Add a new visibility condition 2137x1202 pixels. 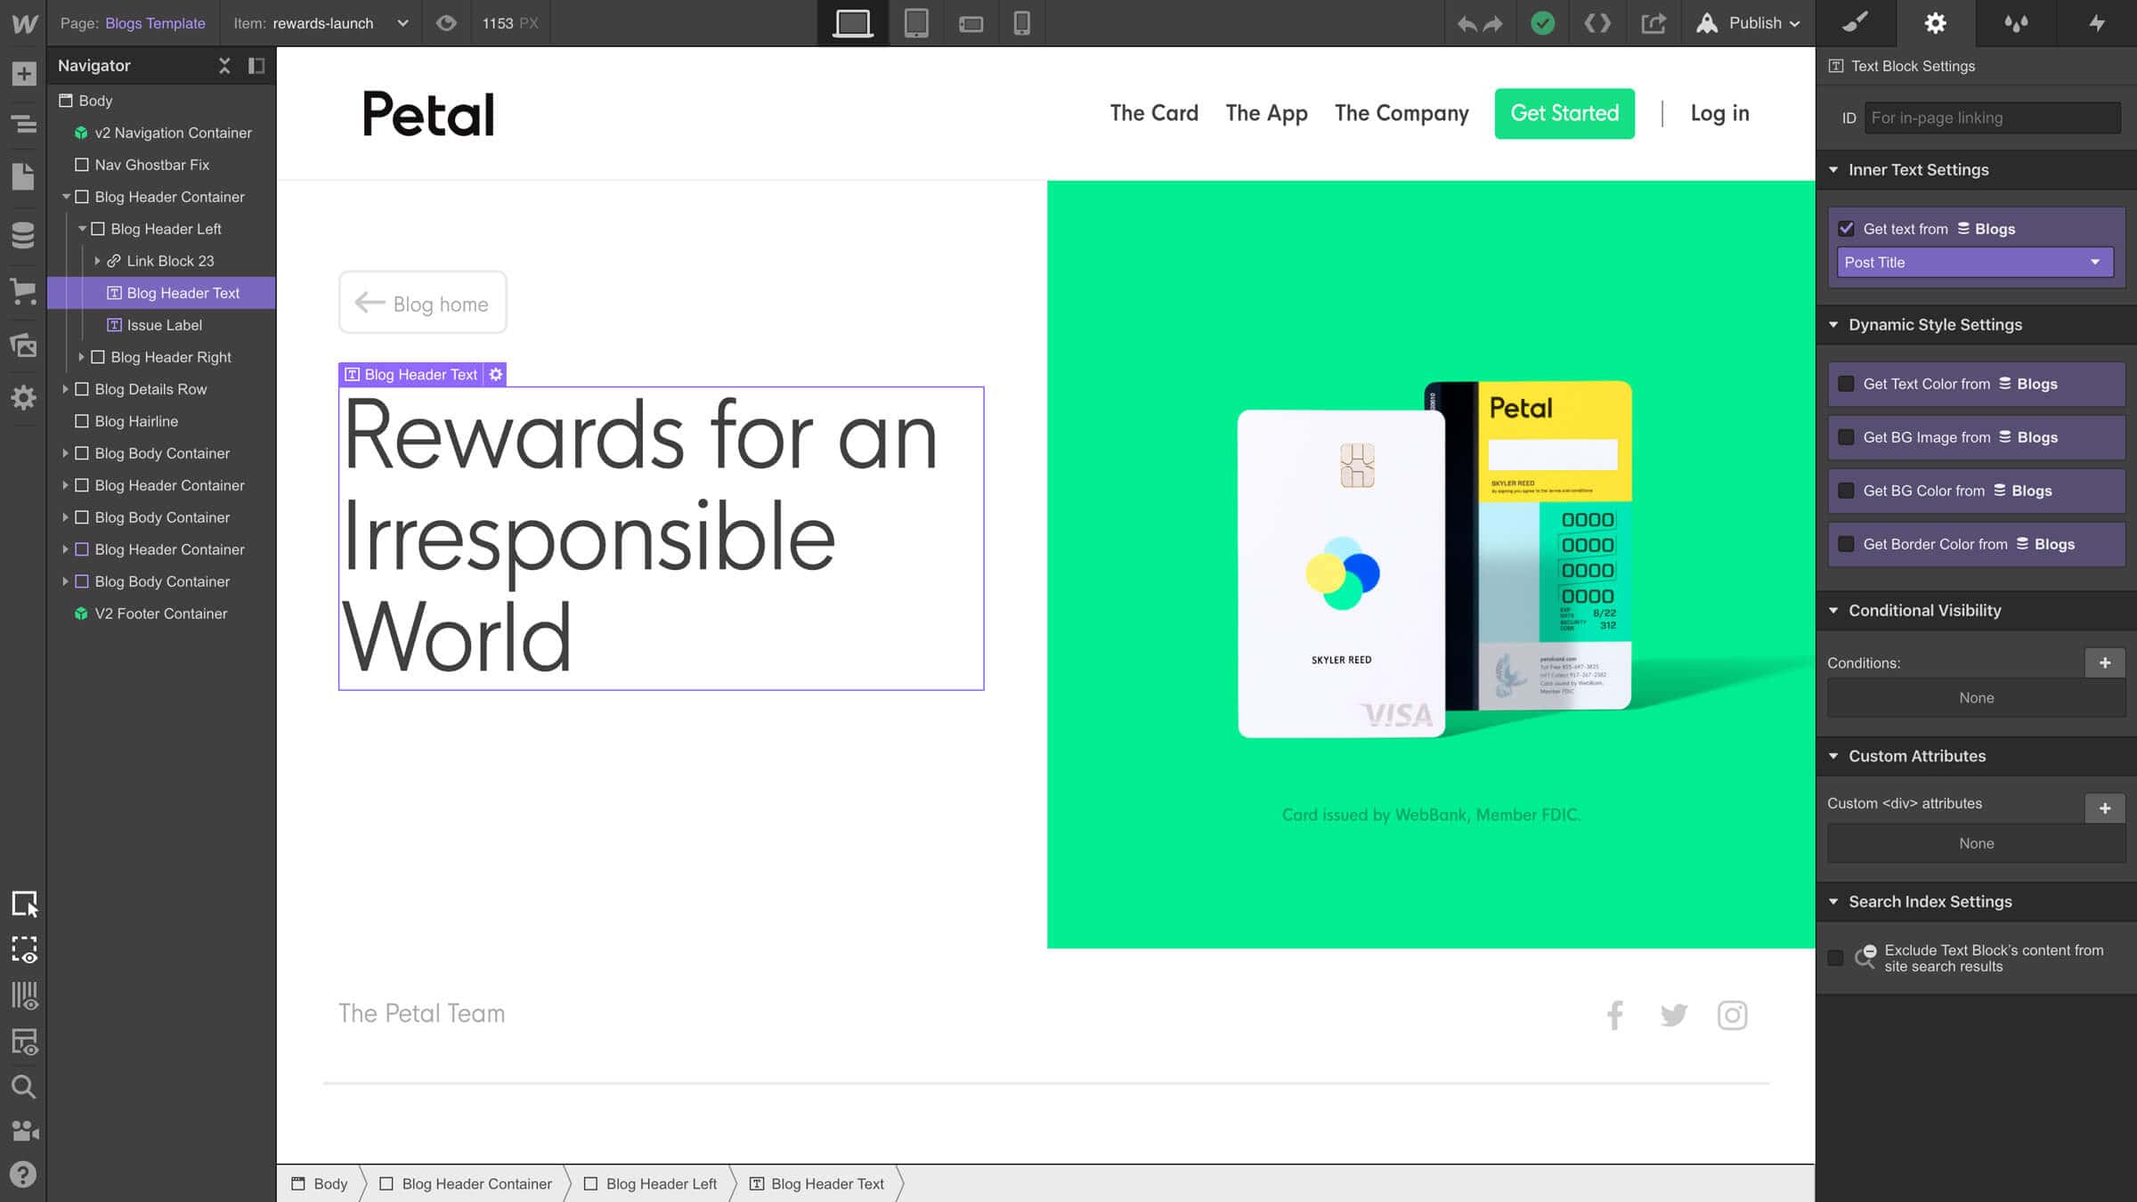pyautogui.click(x=2104, y=662)
